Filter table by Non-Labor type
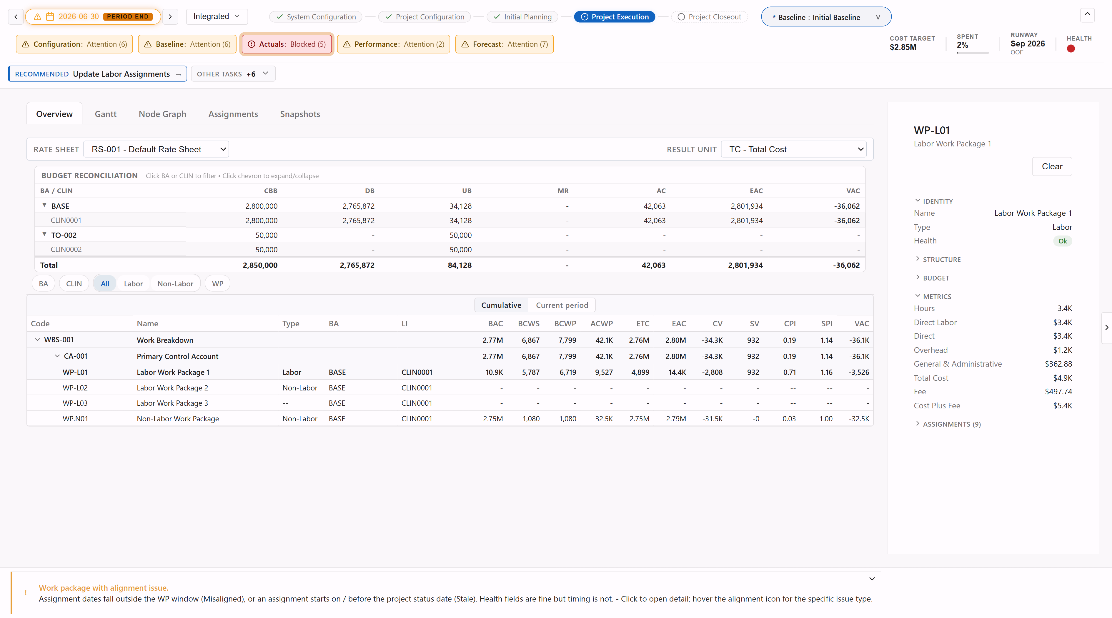This screenshot has width=1112, height=618. point(175,283)
